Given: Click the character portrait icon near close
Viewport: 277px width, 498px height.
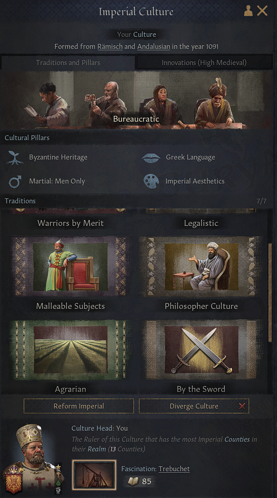Looking at the screenshot, I should [x=248, y=11].
